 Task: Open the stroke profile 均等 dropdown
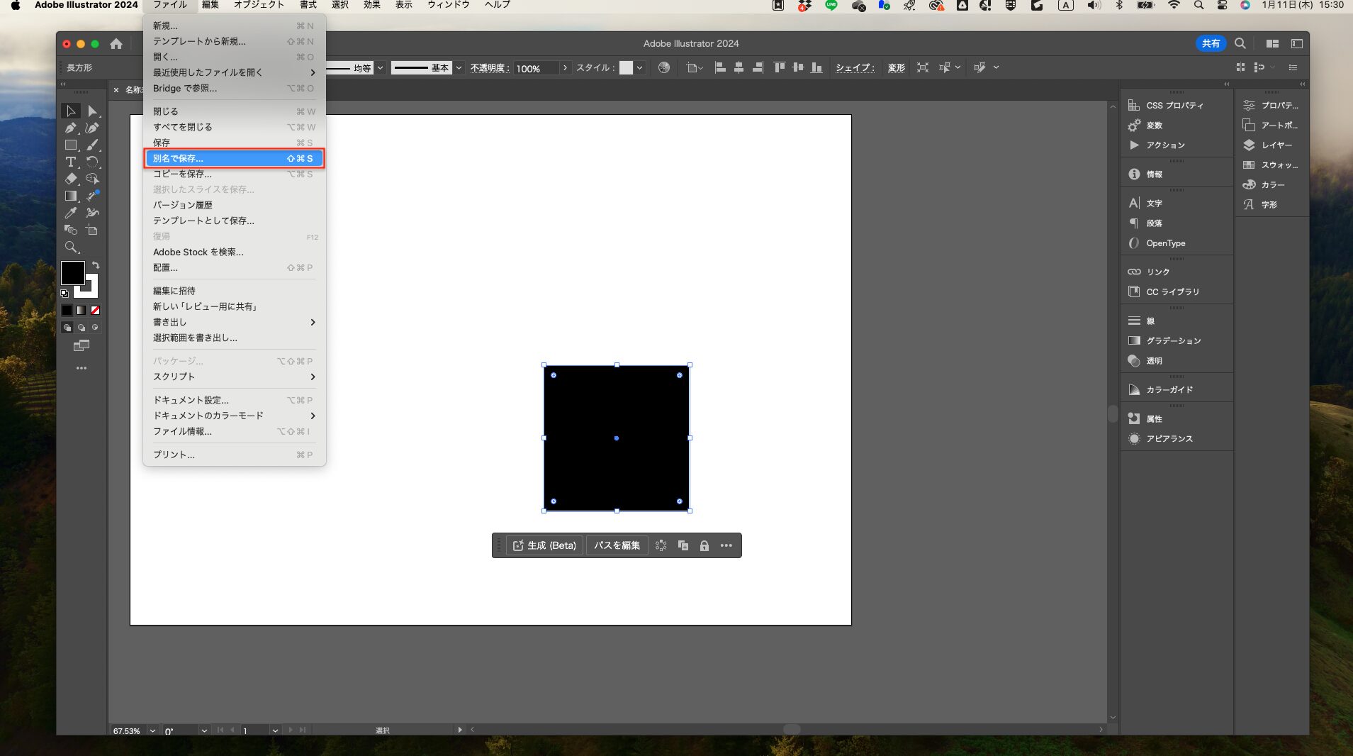pyautogui.click(x=381, y=68)
